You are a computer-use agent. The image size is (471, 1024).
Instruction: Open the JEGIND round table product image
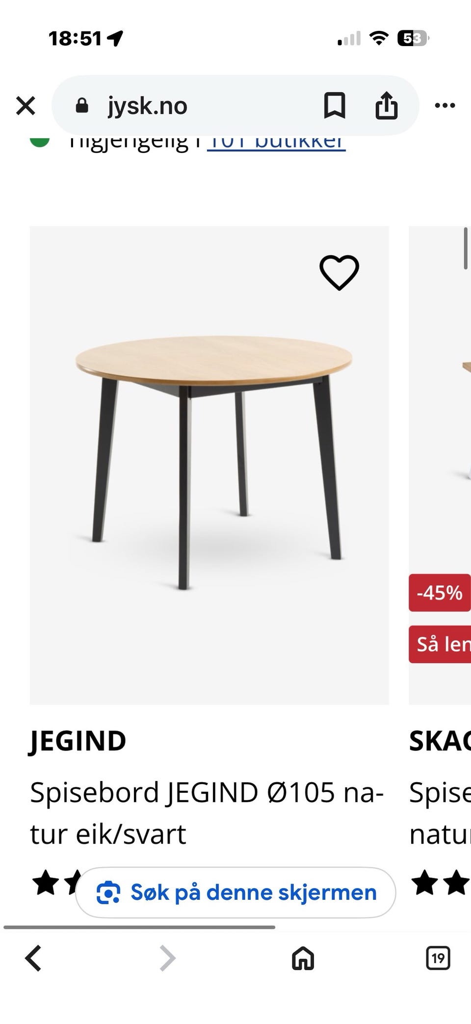pos(209,465)
